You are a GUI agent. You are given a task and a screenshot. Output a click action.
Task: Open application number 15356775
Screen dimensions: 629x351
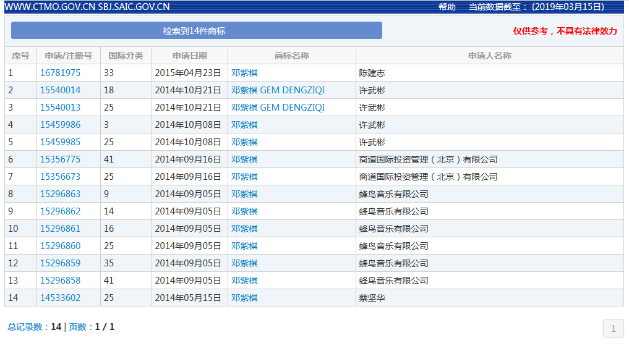point(60,159)
